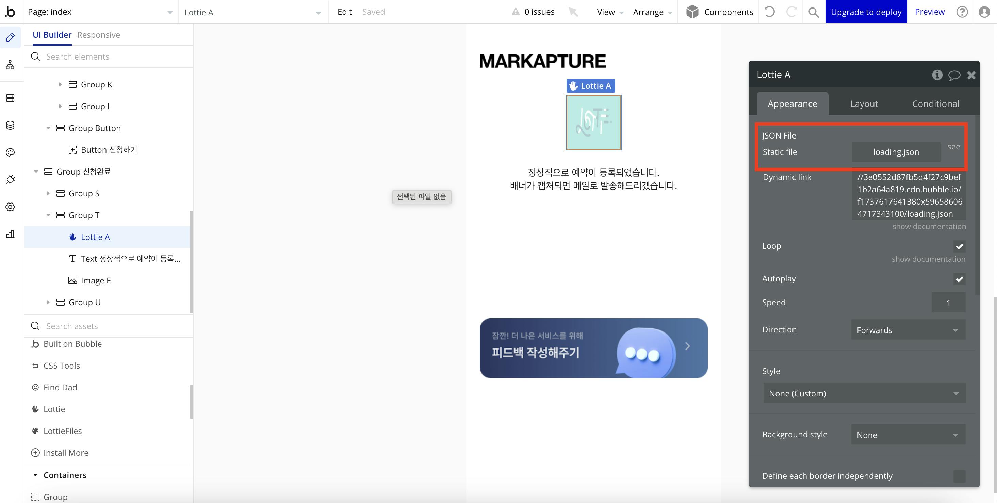Open the user account avatar icon
The height and width of the screenshot is (503, 997).
click(984, 12)
